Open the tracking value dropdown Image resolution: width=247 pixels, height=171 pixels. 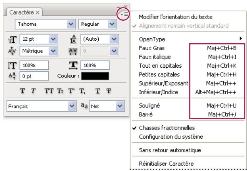click(x=114, y=51)
